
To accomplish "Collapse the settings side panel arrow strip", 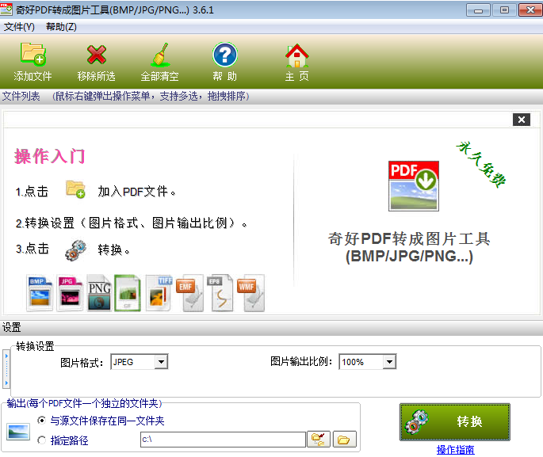I will [6, 369].
